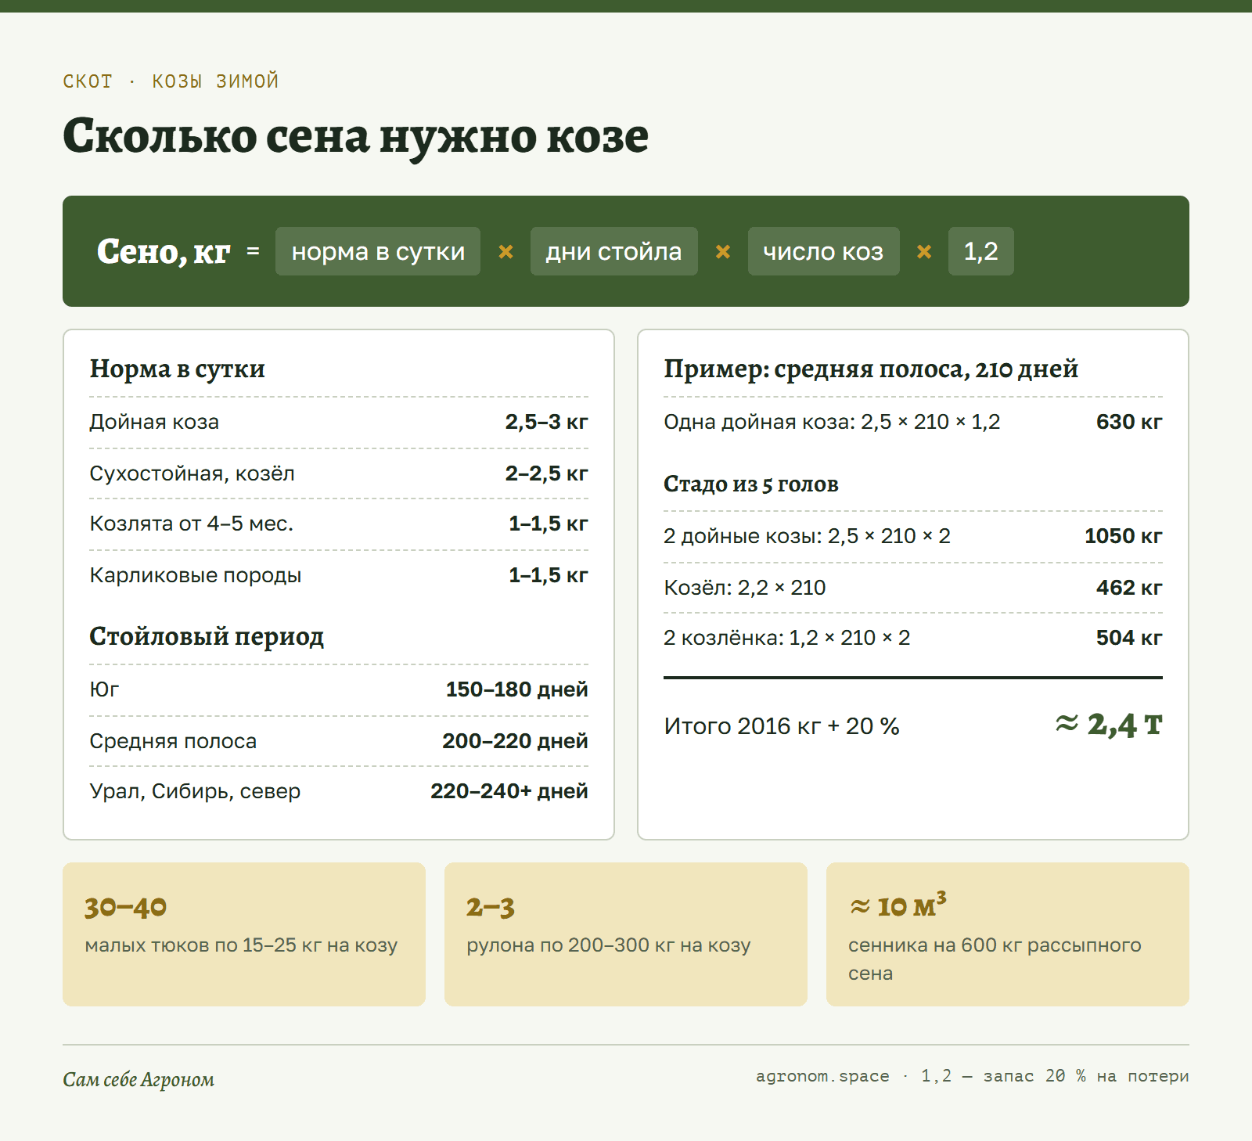Image resolution: width=1252 pixels, height=1141 pixels.
Task: Select the 'Урал, Сибирь, север' row
Action: click(x=339, y=791)
